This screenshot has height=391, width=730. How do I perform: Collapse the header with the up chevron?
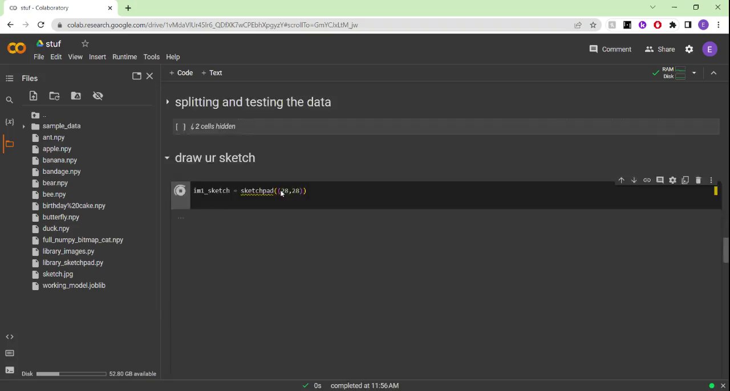pyautogui.click(x=713, y=73)
